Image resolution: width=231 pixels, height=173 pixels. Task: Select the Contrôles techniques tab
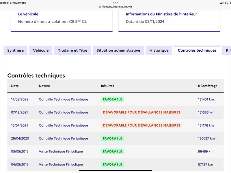197,50
